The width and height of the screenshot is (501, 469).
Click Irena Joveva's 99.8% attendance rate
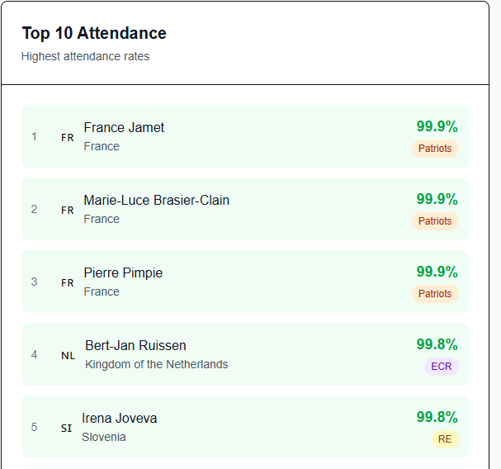437,417
